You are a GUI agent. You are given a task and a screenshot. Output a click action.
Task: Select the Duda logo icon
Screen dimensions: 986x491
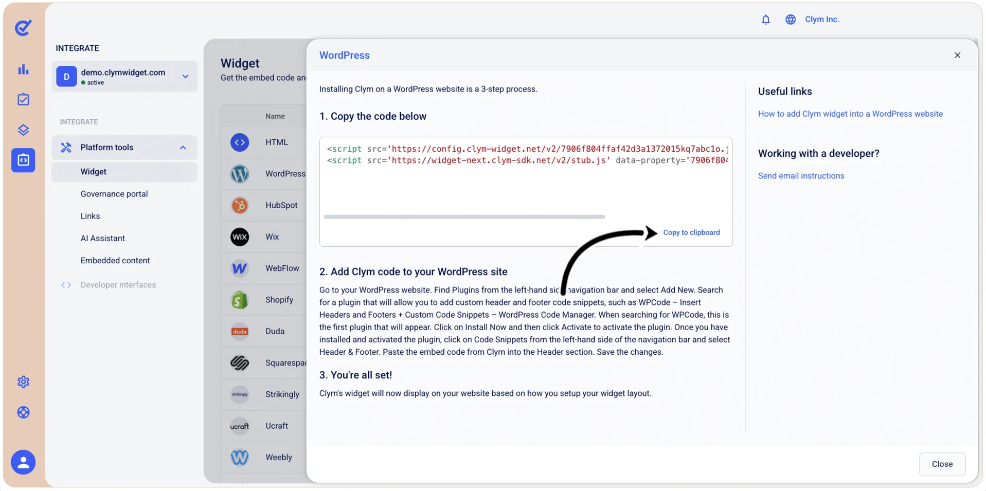[239, 331]
